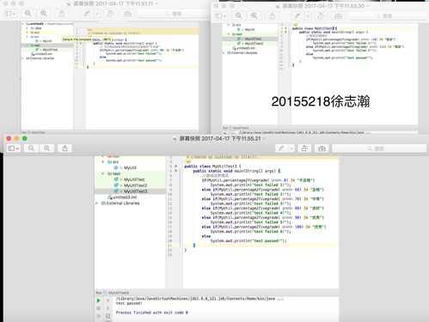Click Share button in 11.55.21 window
Screen dimensions: 429x322
64,148
